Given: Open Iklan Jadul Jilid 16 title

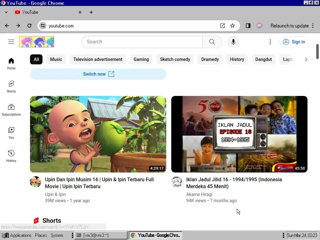Looking at the screenshot, I should pyautogui.click(x=234, y=183).
